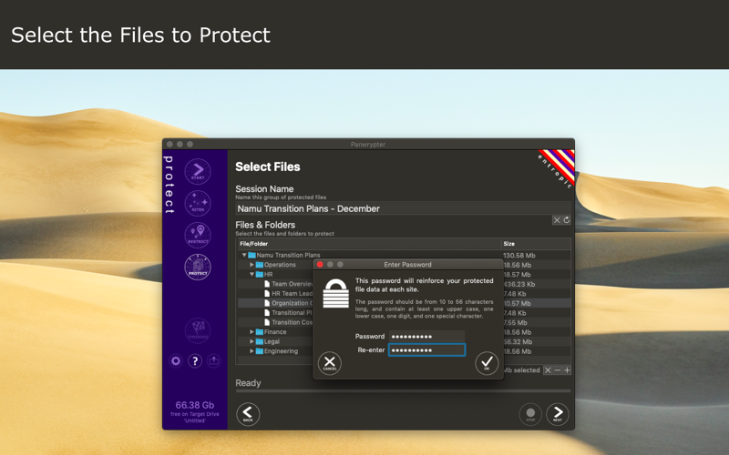The height and width of the screenshot is (455, 729).
Task: Clear the session name with the X icon
Action: (557, 220)
